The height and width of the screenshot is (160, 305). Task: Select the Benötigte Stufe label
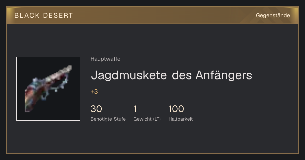tap(108, 119)
